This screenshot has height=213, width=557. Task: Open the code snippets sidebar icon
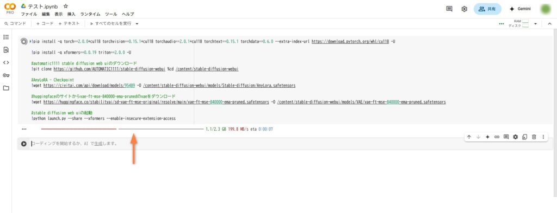6,63
